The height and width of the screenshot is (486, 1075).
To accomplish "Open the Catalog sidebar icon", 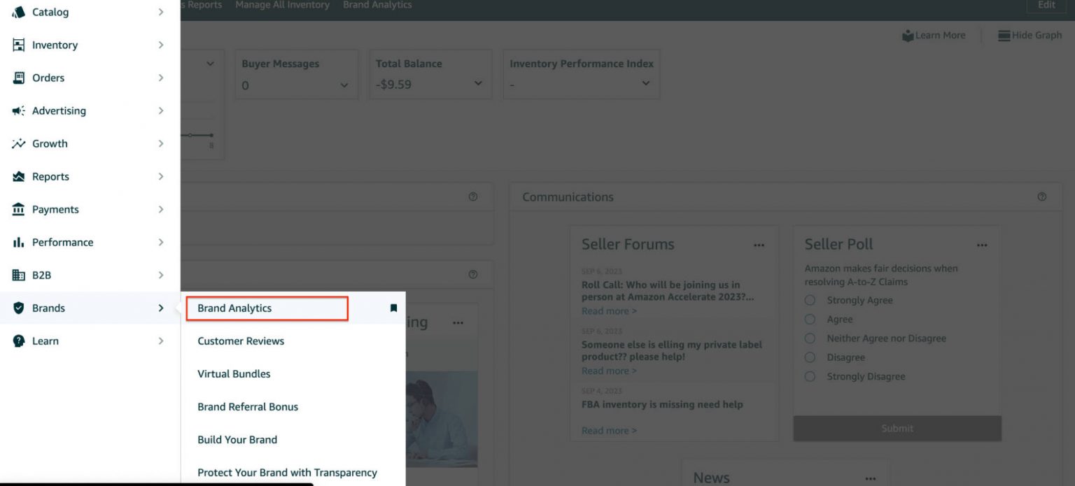I will click(18, 12).
